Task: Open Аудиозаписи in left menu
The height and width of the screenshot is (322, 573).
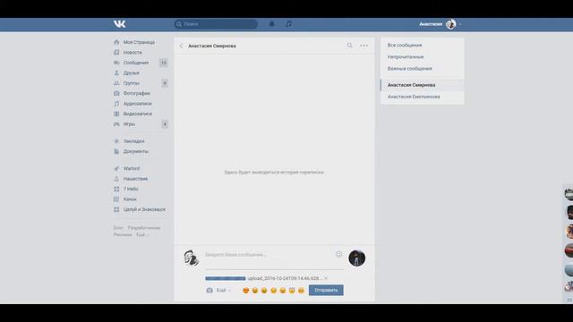Action: tap(137, 104)
